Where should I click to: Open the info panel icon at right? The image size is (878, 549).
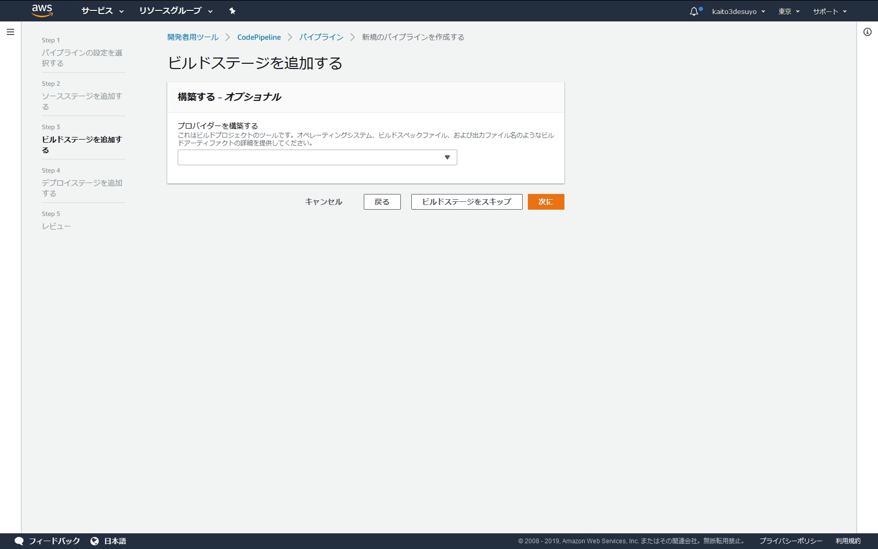pyautogui.click(x=868, y=32)
